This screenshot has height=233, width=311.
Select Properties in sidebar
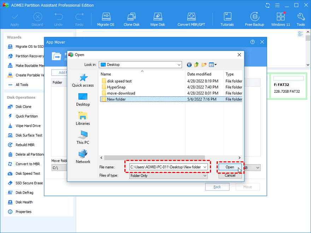click(19, 211)
